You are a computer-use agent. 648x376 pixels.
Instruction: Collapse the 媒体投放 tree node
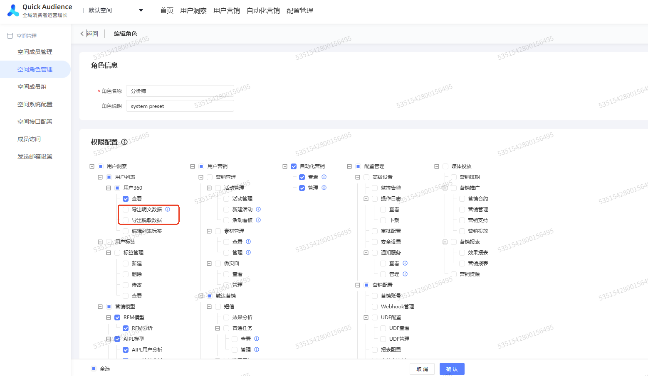tap(437, 166)
